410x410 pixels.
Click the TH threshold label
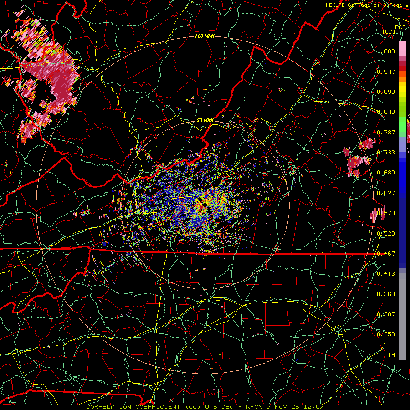[x=391, y=355]
